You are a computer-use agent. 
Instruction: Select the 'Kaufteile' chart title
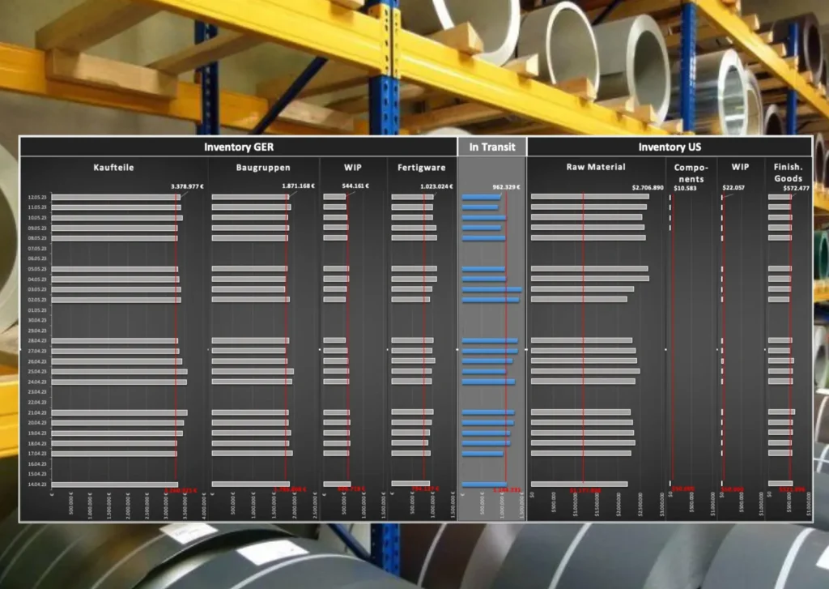113,167
